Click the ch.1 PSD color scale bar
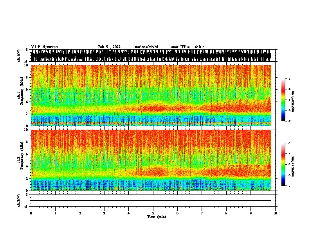The height and width of the screenshot is (239, 310). [283, 100]
